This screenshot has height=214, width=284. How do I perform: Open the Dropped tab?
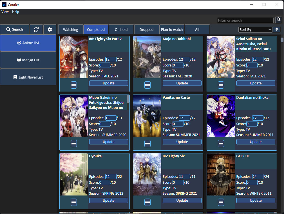(146, 29)
